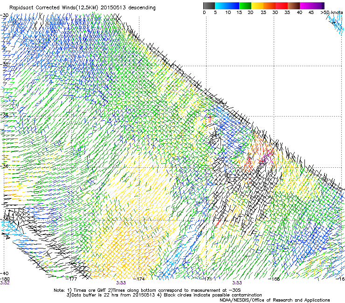345x303 pixels.
Task: Click the gray 0-5 knots color swatch
Action: 209,6
